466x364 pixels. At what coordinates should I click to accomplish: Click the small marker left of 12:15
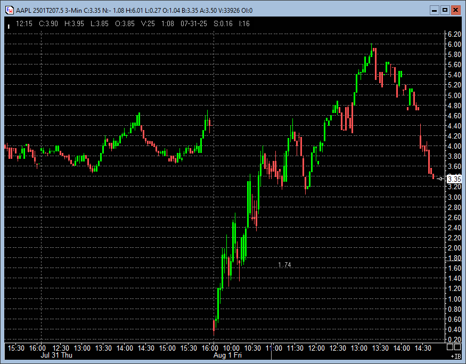[x=9, y=27]
